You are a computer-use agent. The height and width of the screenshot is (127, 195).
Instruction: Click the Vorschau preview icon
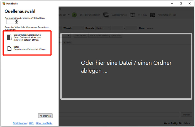(x=133, y=15)
